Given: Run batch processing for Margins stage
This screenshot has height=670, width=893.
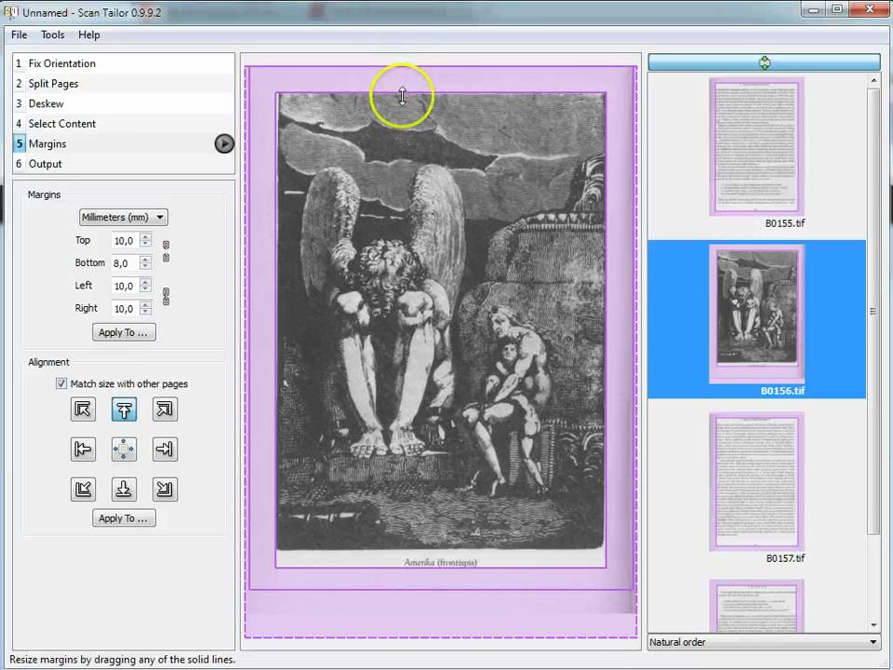Looking at the screenshot, I should (224, 143).
